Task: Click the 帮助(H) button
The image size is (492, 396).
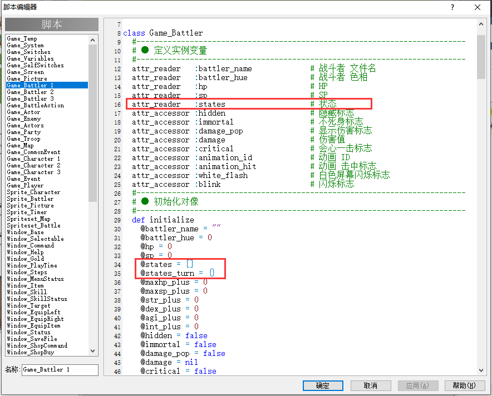Action: coord(464,385)
